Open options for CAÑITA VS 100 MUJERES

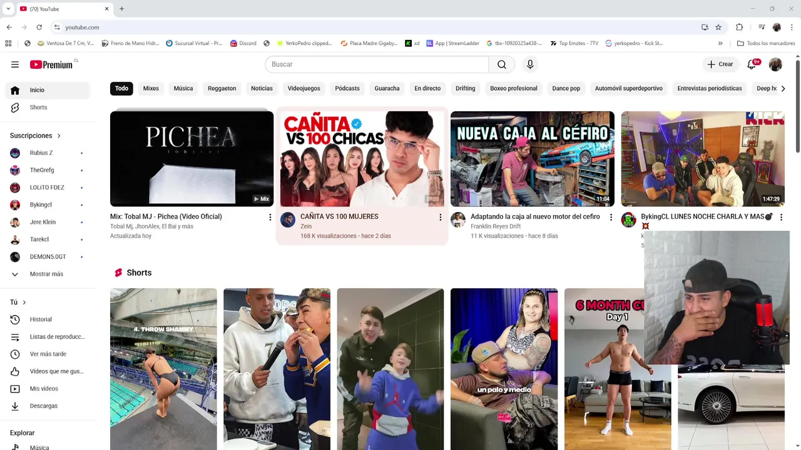coord(440,217)
